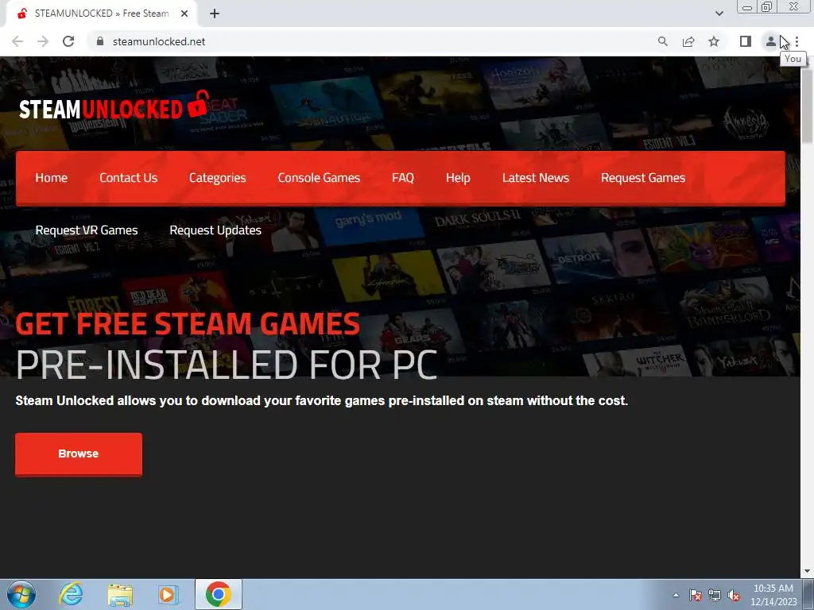The image size is (814, 610).
Task: Open the Request Games link
Action: click(643, 178)
